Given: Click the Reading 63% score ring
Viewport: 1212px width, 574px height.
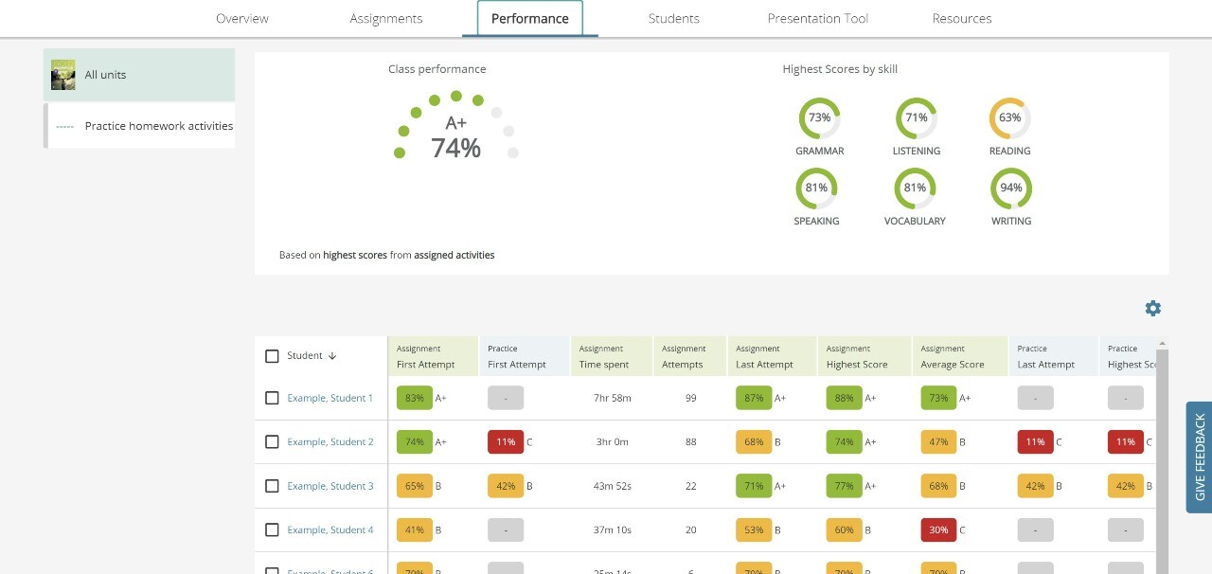Looking at the screenshot, I should click(x=1009, y=118).
